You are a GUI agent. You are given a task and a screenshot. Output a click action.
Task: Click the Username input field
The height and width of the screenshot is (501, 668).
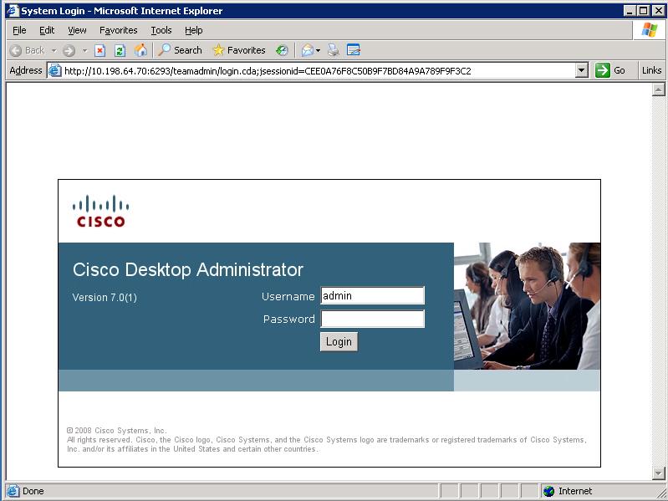372,295
